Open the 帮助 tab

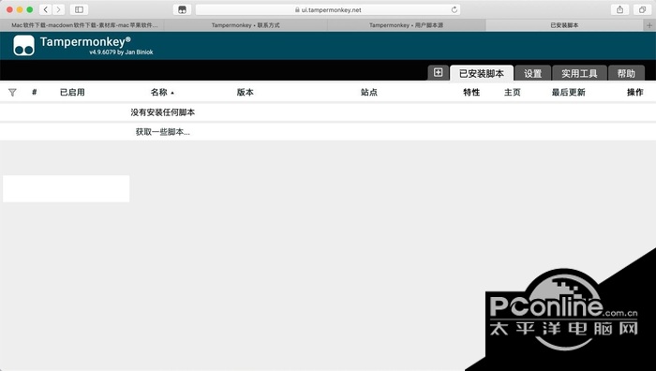[x=626, y=73]
